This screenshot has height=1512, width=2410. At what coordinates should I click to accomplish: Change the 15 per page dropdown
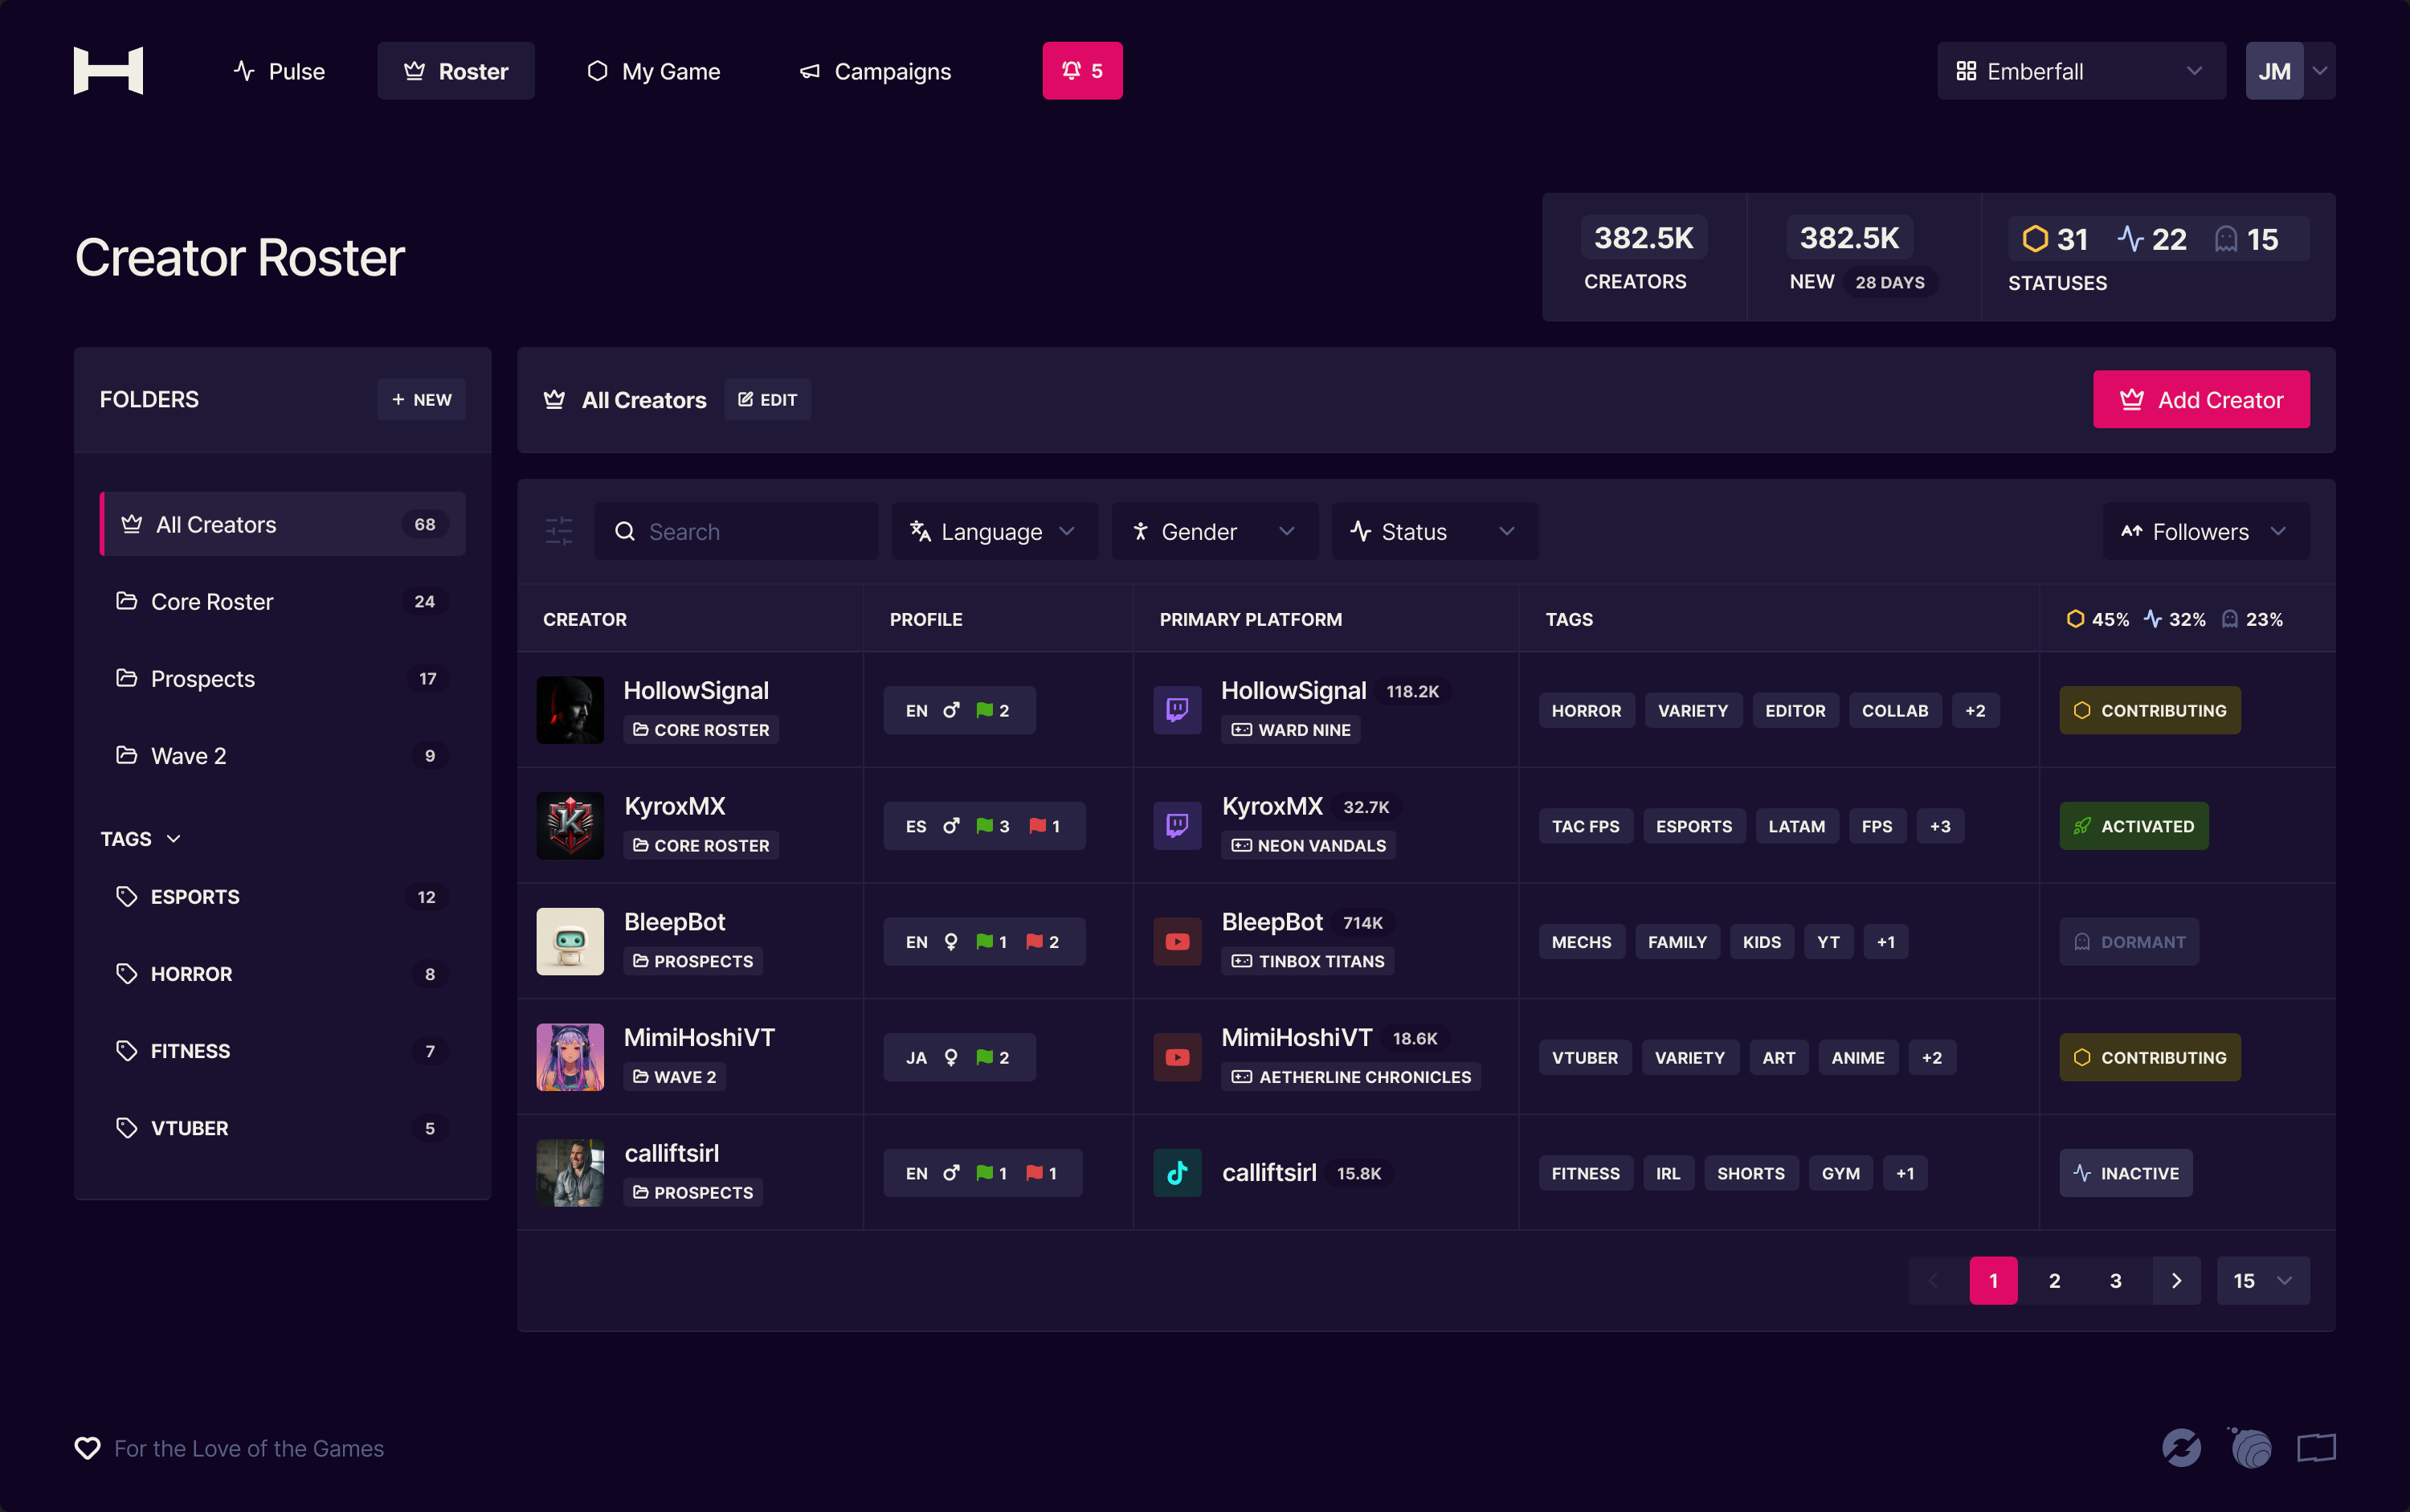pyautogui.click(x=2263, y=1280)
